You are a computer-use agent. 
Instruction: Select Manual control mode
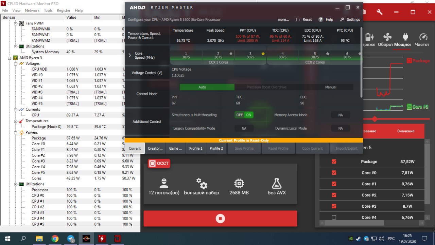tap(331, 87)
